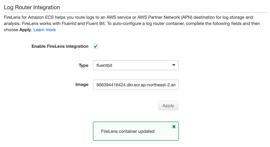The width and height of the screenshot is (270, 147).
Task: Open the Learn more link
Action: click(x=44, y=30)
